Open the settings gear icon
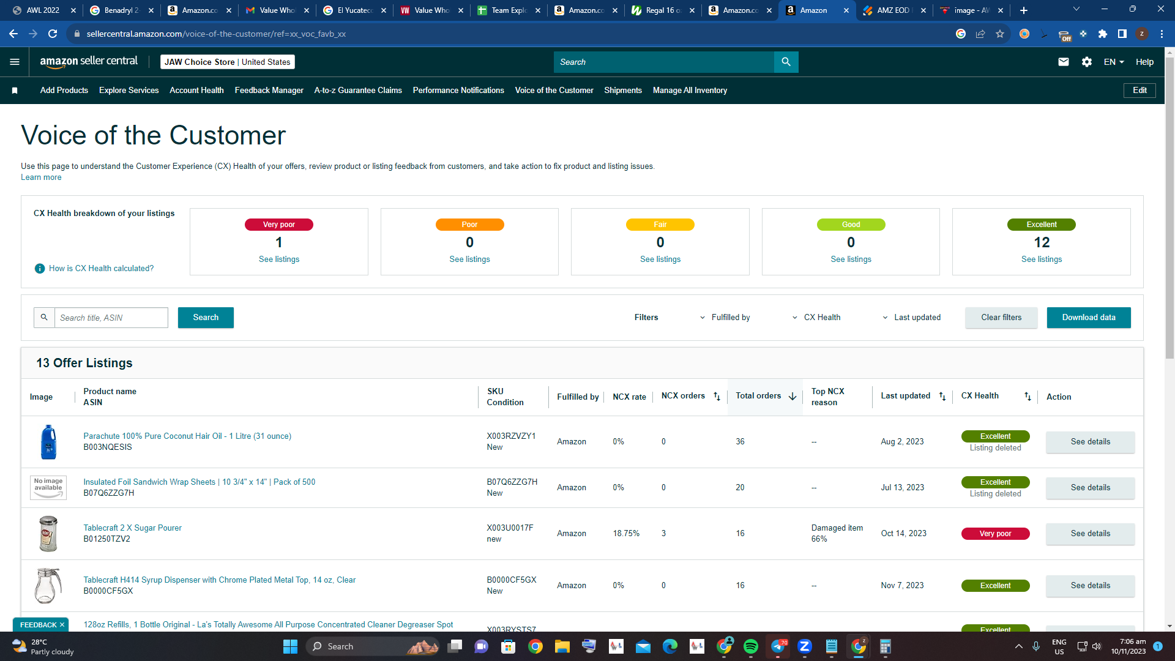Viewport: 1175px width, 661px height. coord(1087,62)
